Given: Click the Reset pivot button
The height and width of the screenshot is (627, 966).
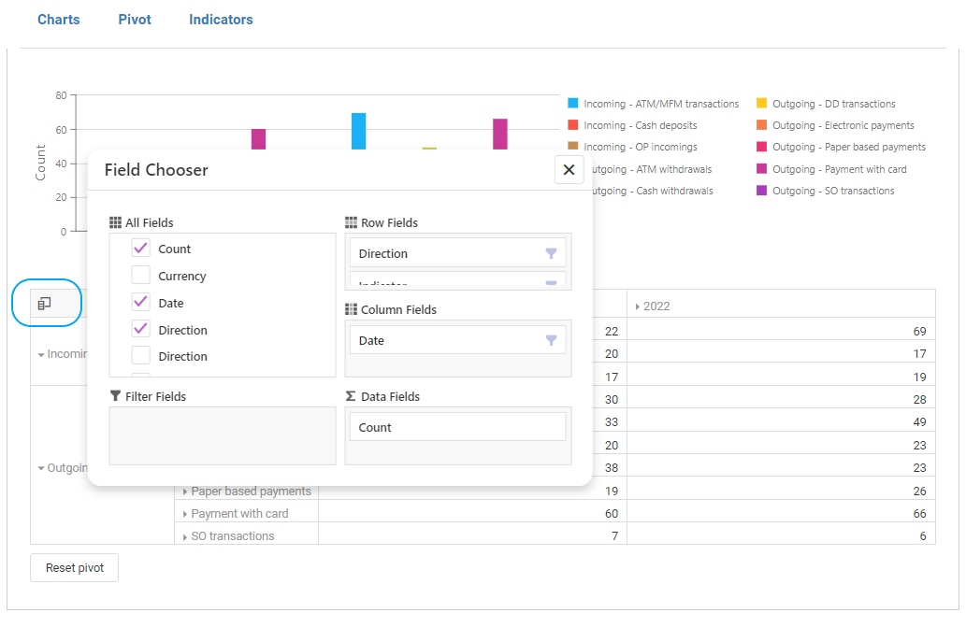Looking at the screenshot, I should [75, 568].
